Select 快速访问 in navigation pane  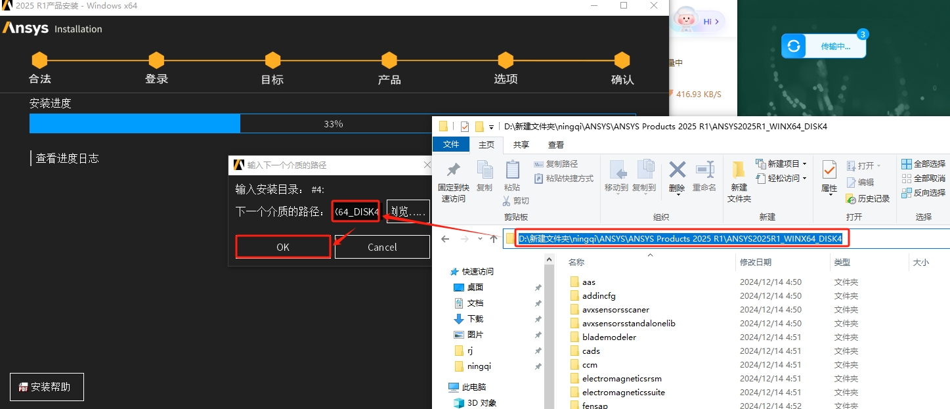pos(477,271)
